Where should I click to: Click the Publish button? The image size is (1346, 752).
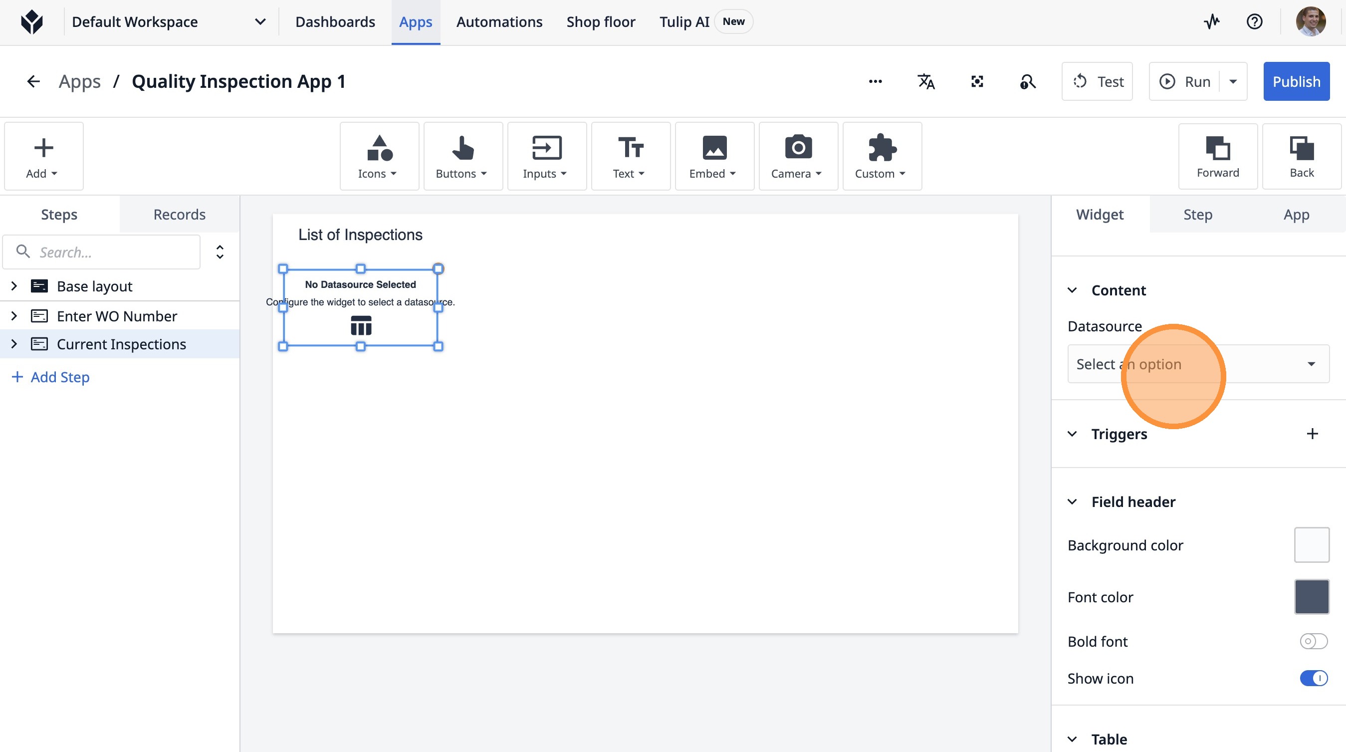pos(1296,81)
